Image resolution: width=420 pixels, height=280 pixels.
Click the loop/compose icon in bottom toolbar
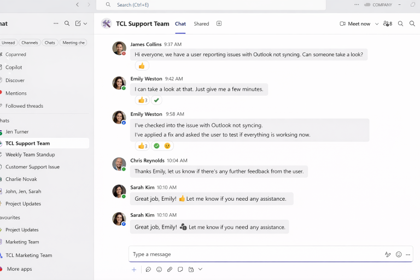point(148,270)
